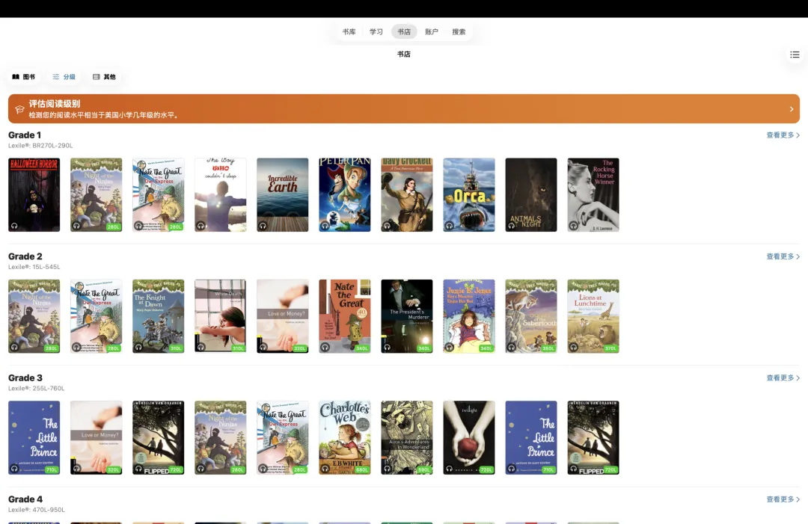The width and height of the screenshot is (808, 524).
Task: Select the 其他 filter
Action: [104, 77]
